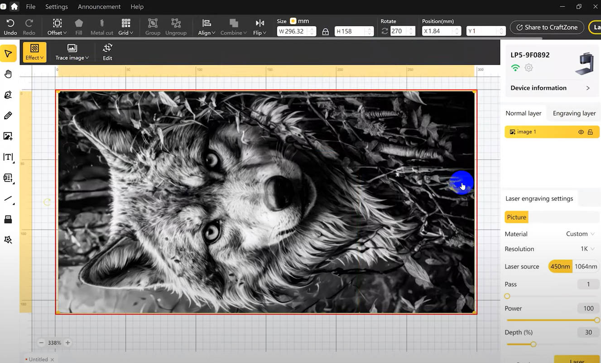This screenshot has height=363, width=601.
Task: Expand the Trace image dropdown
Action: click(72, 52)
